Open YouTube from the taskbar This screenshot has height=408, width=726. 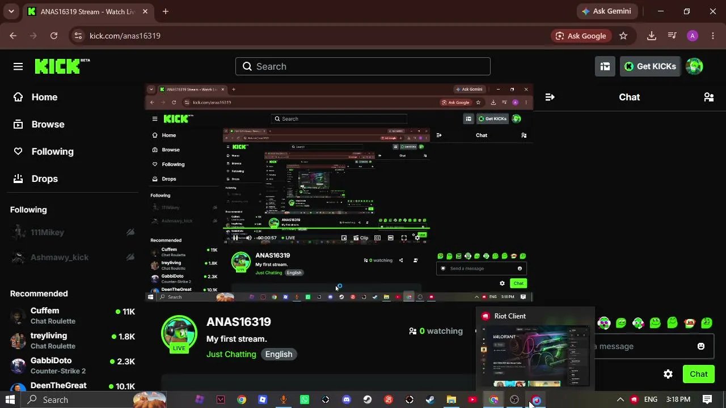point(472,399)
